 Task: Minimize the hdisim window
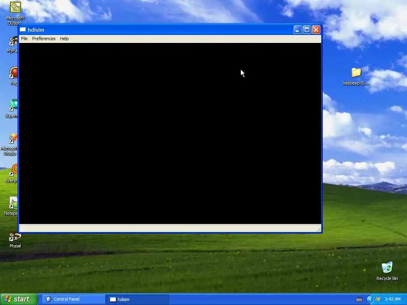tap(297, 30)
